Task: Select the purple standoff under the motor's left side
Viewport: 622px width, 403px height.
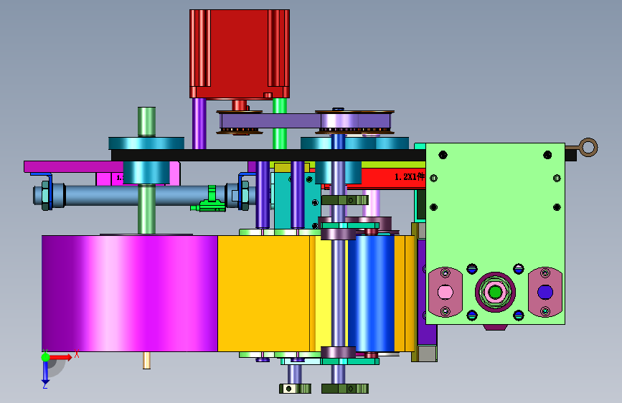Action: [x=199, y=124]
